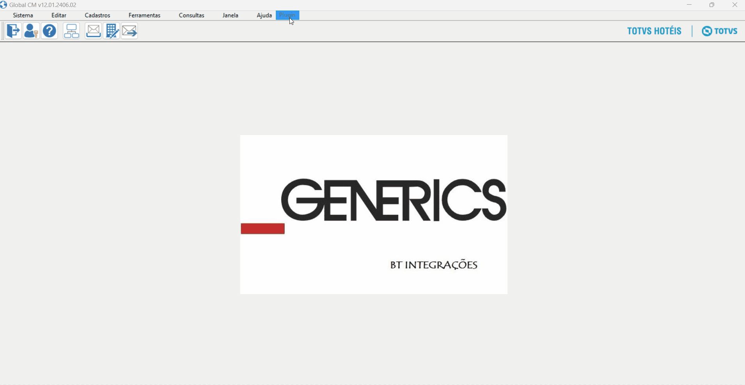
Task: Open the building with pencil icon
Action: click(x=112, y=31)
